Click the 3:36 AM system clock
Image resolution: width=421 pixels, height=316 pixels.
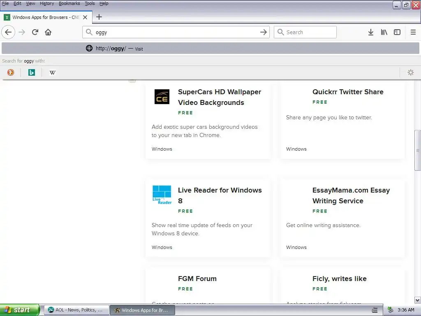click(406, 310)
